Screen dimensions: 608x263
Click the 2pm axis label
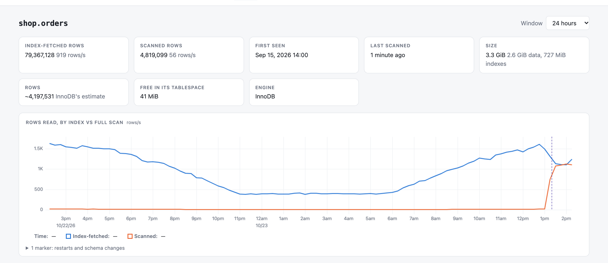(566, 219)
